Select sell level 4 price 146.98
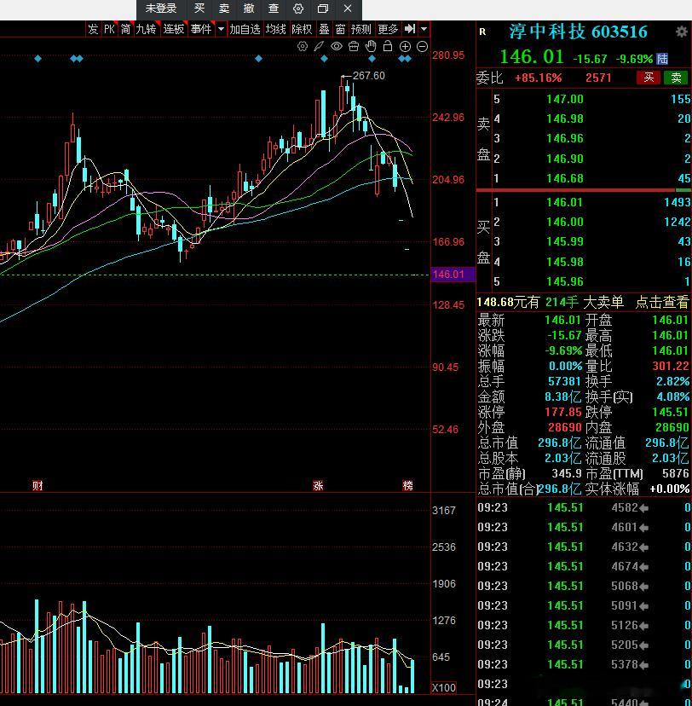This screenshot has height=706, width=692. coord(565,119)
